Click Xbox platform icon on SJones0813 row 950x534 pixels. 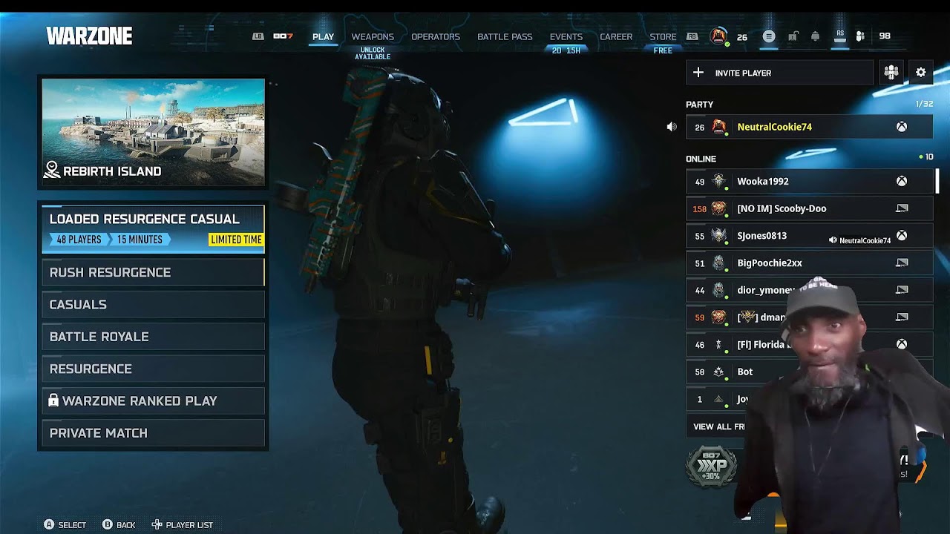click(901, 235)
